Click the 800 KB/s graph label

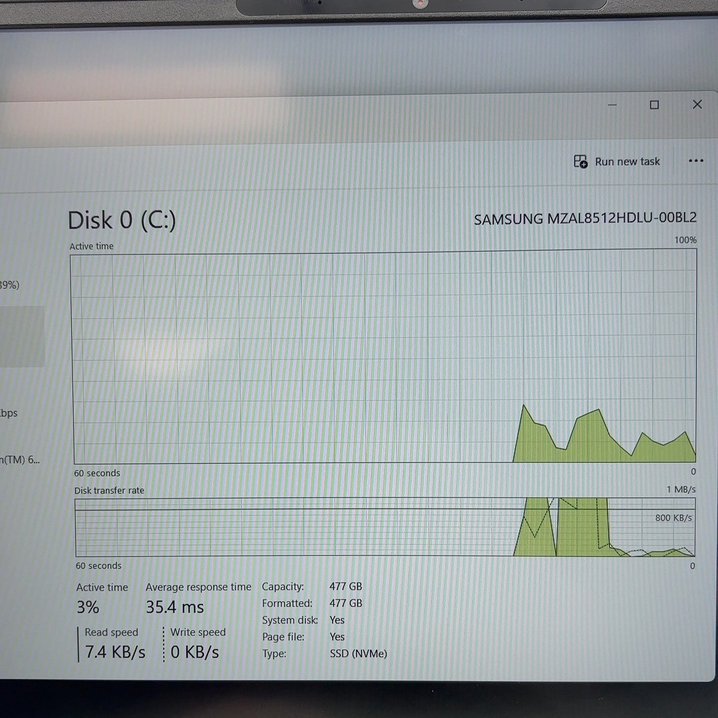673,518
